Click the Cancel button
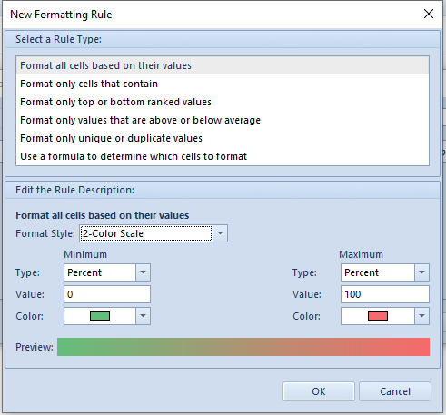Viewport: 446px width, 415px height. [x=395, y=391]
